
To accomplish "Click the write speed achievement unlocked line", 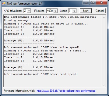I will tap(42, 47).
